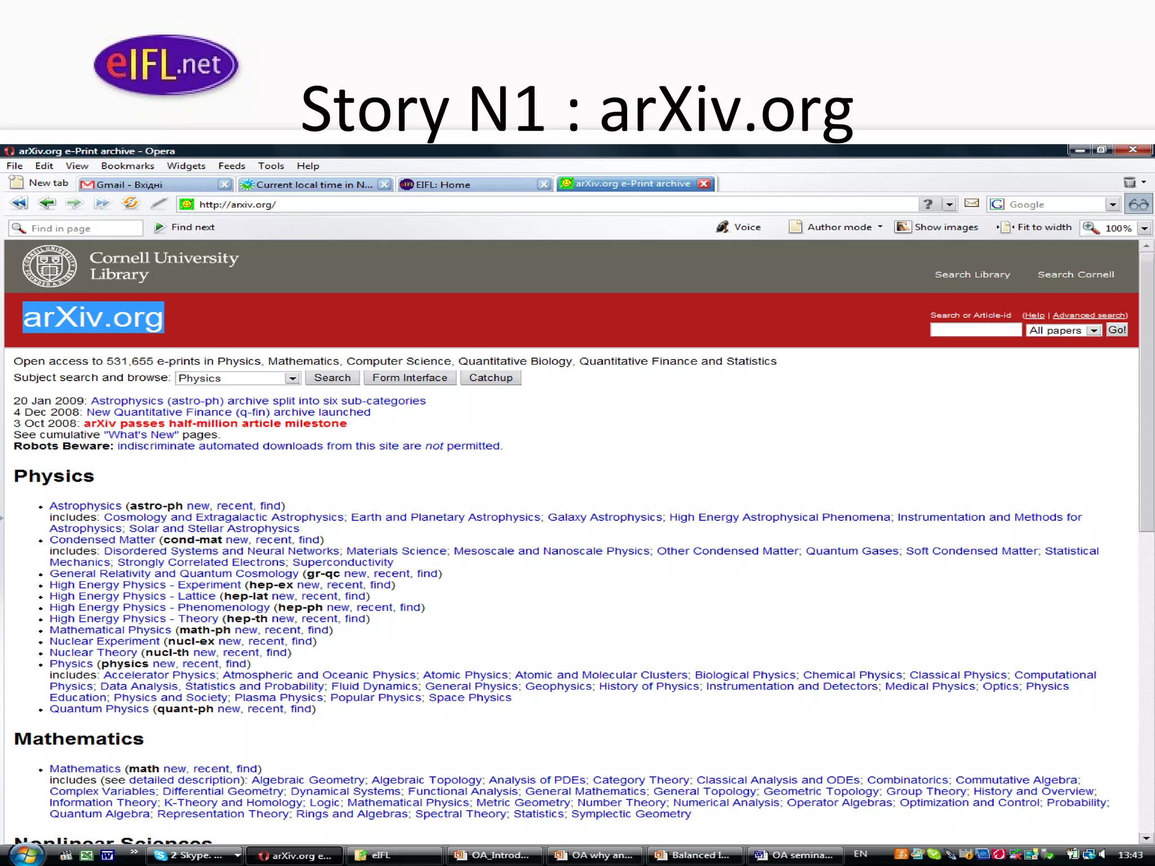Click the Go! search button

coord(1117,330)
